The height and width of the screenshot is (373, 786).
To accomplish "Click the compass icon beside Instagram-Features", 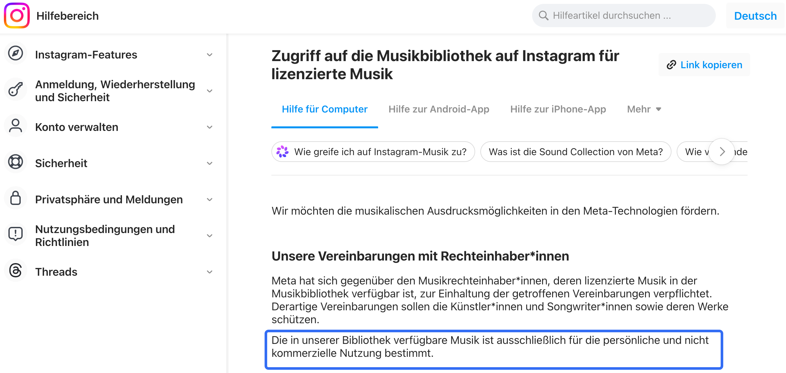I will [16, 53].
